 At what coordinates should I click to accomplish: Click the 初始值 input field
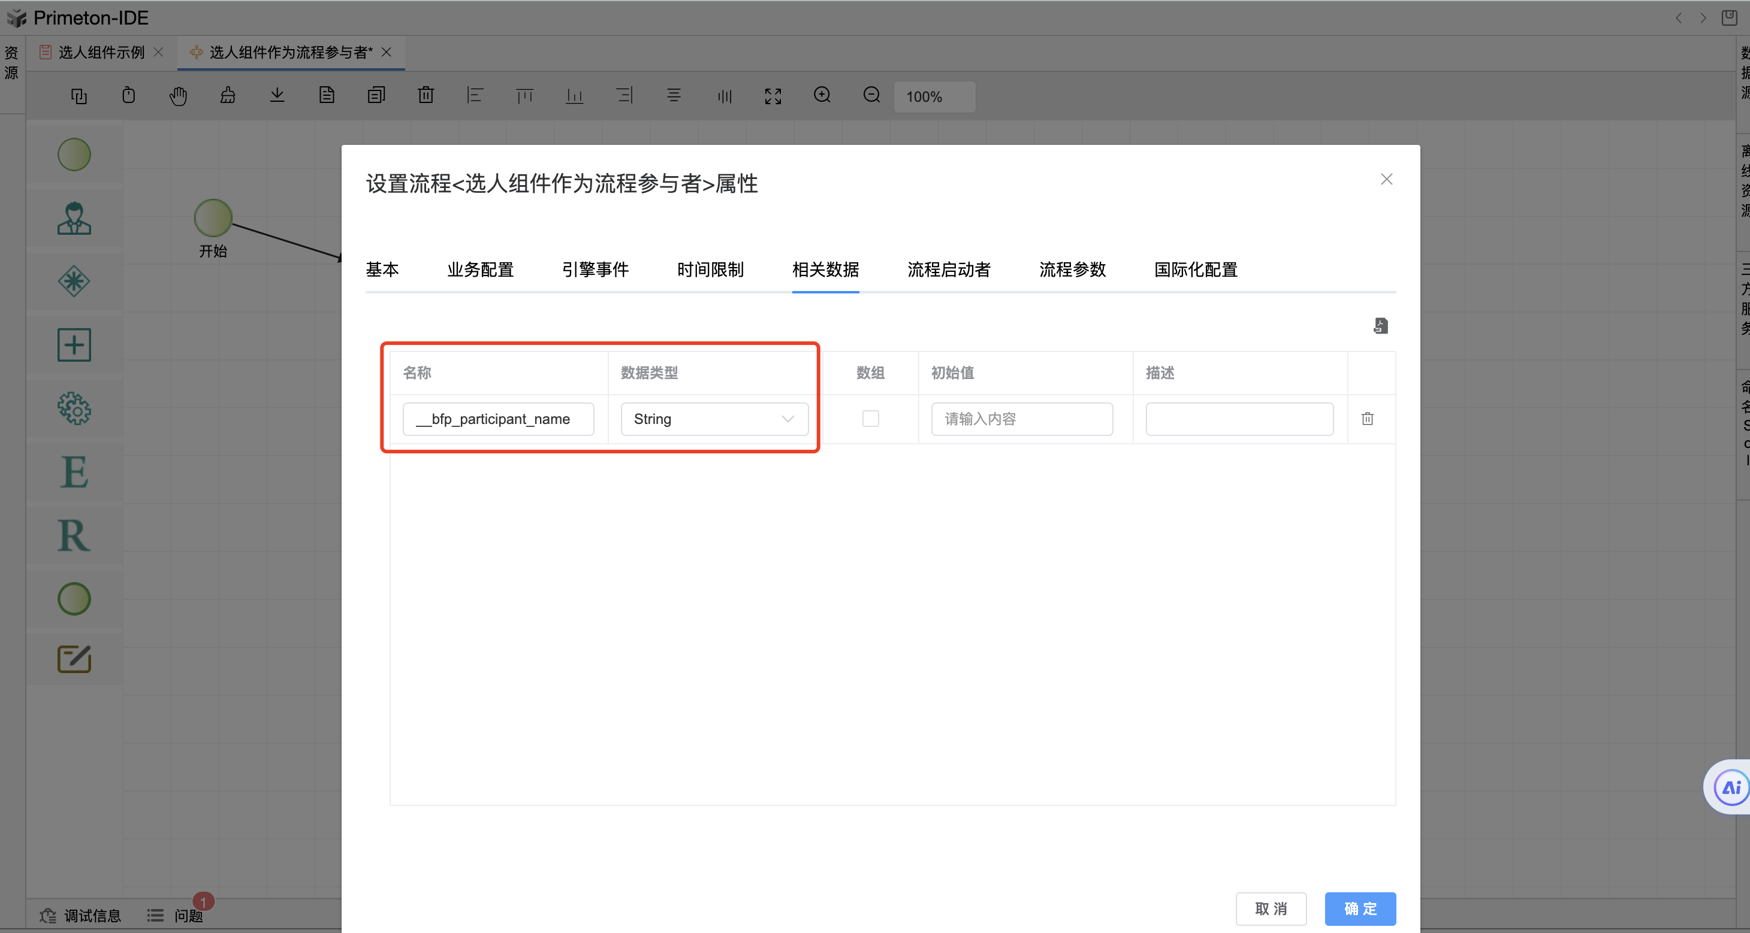[x=1021, y=419]
